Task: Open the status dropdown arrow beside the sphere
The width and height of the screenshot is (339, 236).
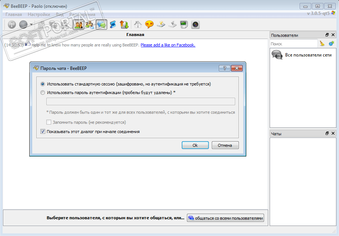Action: point(32,25)
